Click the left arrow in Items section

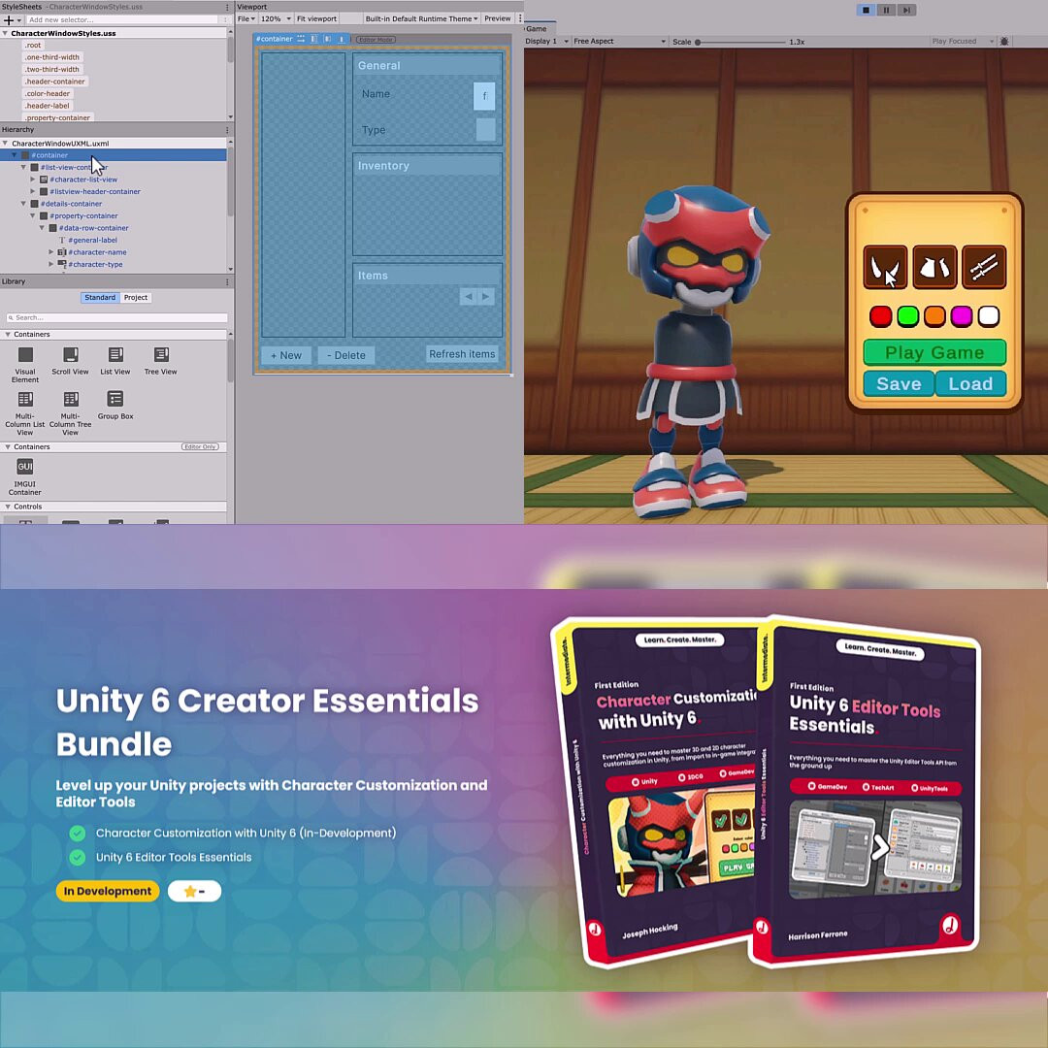[469, 296]
